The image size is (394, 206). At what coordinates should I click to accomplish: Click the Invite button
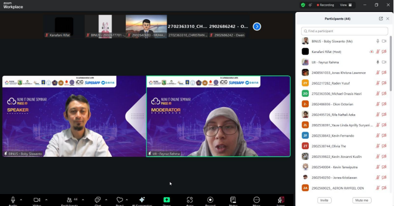(x=325, y=200)
